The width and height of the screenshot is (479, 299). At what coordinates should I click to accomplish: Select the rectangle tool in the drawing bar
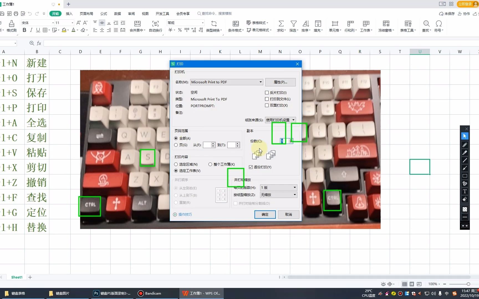465,176
